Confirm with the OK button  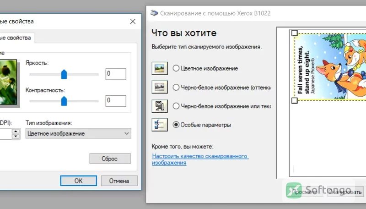tap(78, 181)
